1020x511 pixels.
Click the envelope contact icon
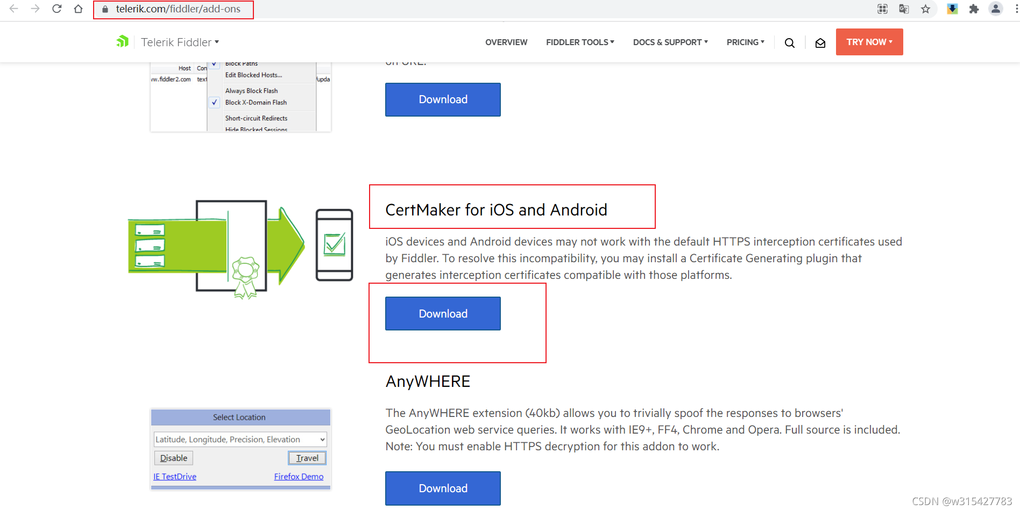pos(820,43)
